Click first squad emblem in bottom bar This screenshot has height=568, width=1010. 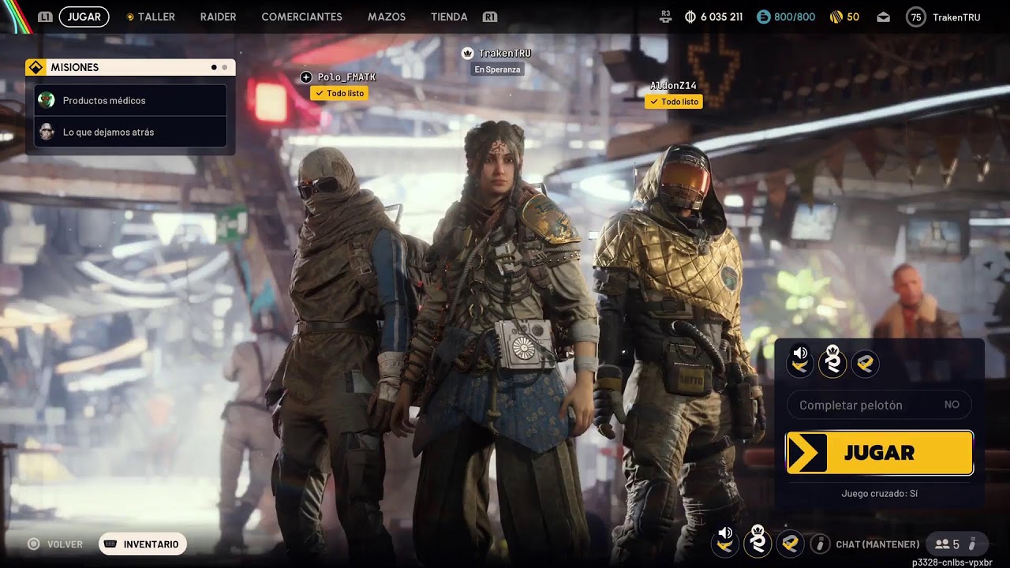pos(725,542)
